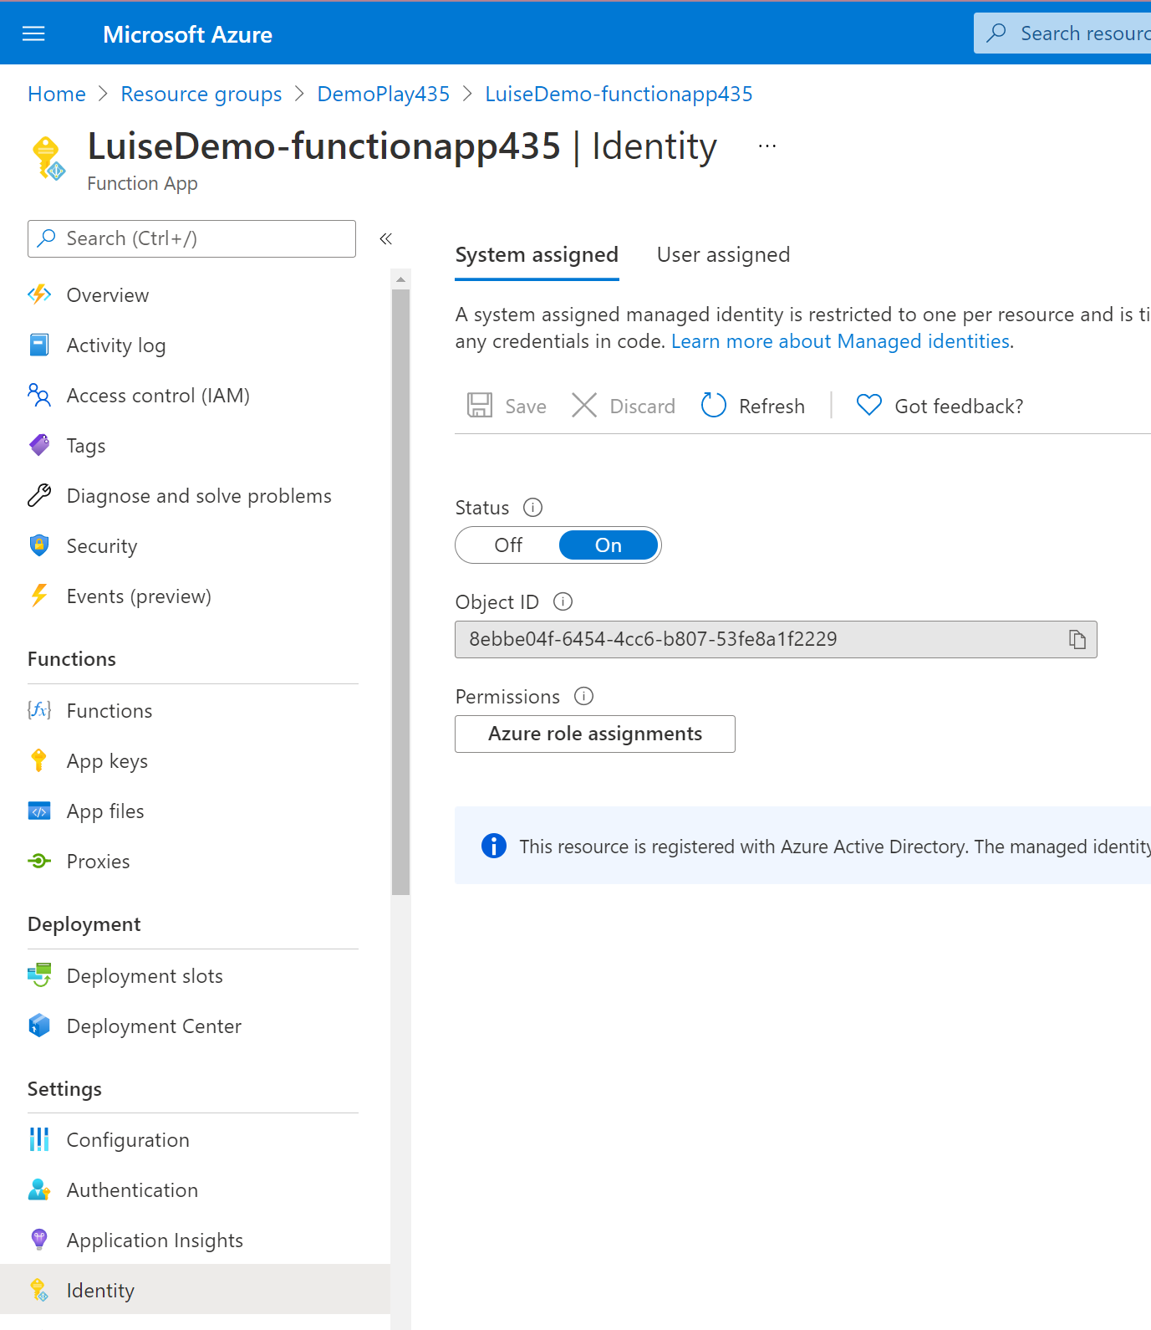
Task: Open the more options ellipsis next to Identity
Action: point(767,146)
